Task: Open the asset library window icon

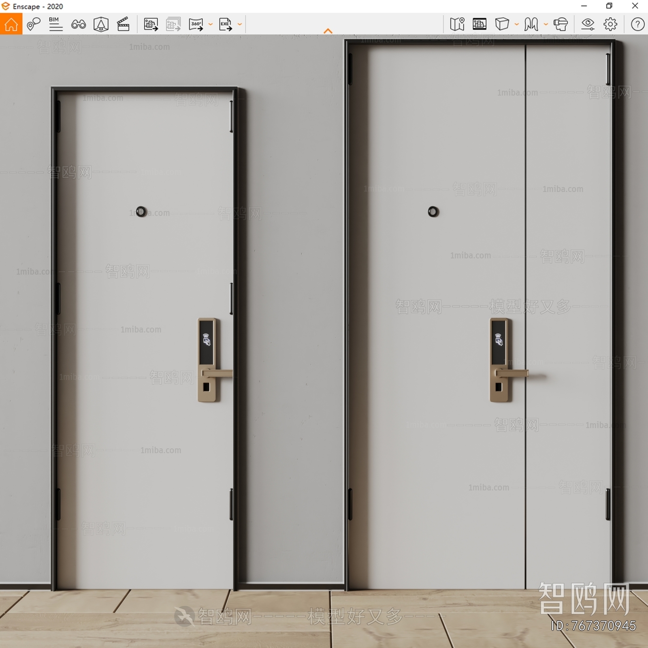Action: point(480,24)
